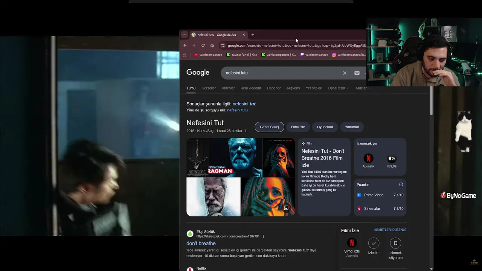Open the apps grid in bookmarks bar
482x271 pixels.
[185, 55]
